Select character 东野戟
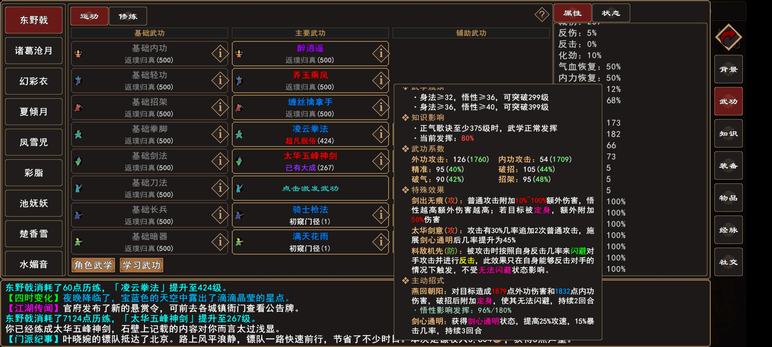772x347 pixels. tap(34, 20)
